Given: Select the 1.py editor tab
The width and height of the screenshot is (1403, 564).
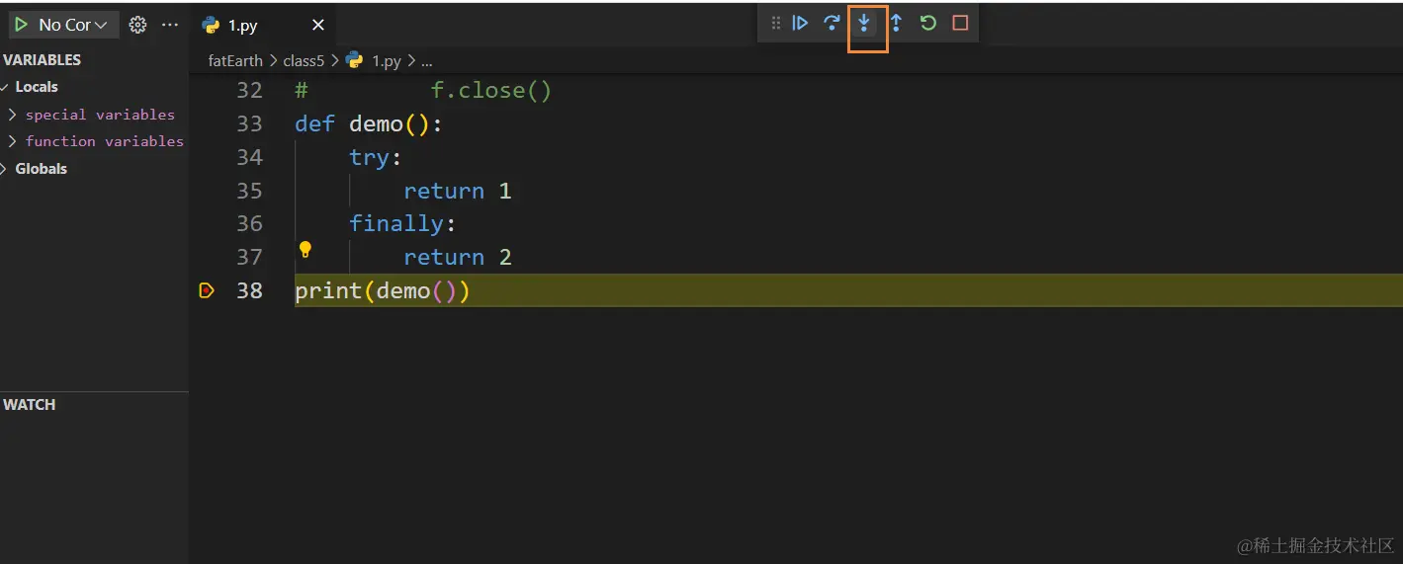Looking at the screenshot, I should [x=262, y=25].
